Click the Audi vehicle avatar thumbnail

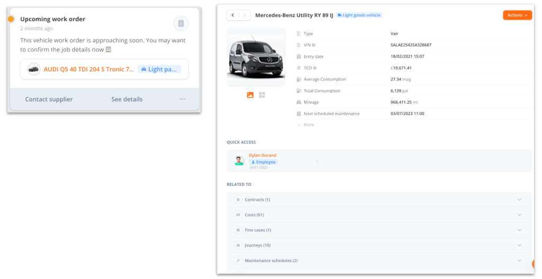[x=34, y=69]
